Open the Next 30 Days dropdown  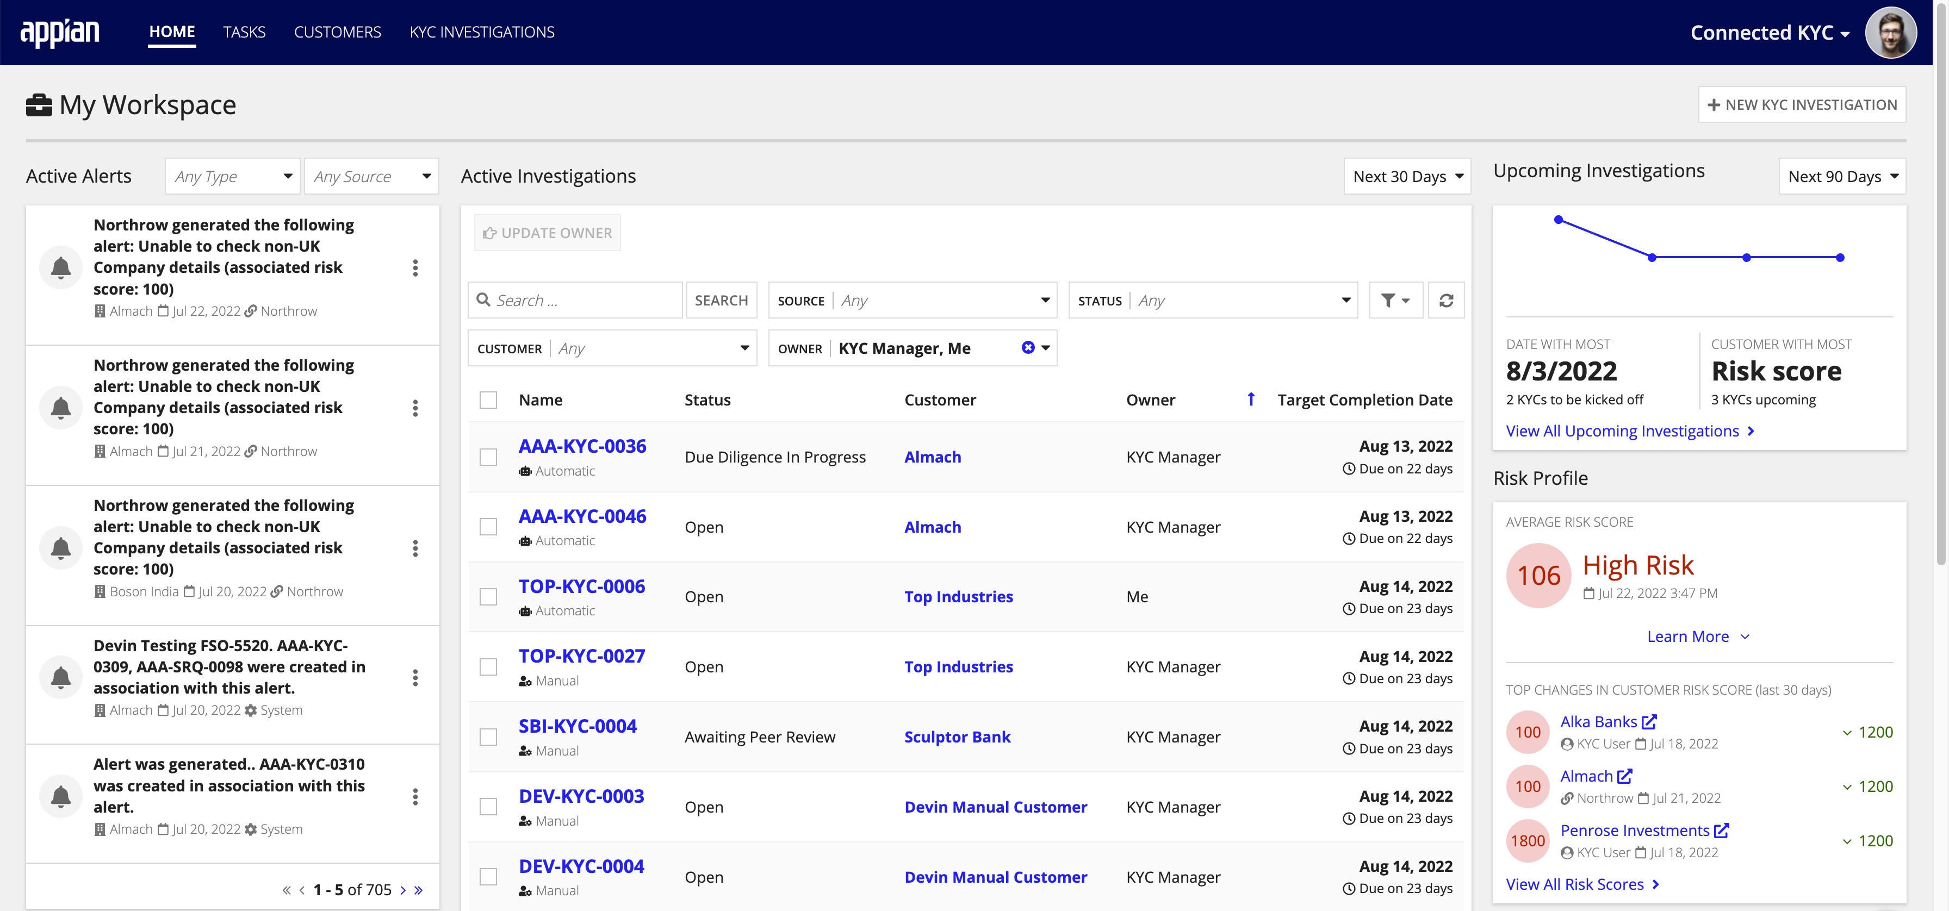coord(1406,176)
